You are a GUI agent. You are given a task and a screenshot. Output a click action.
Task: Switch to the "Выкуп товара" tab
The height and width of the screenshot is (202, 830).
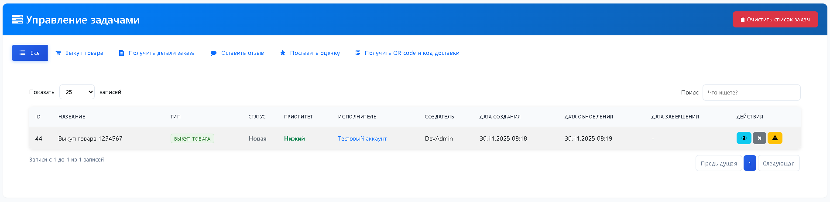pos(79,53)
